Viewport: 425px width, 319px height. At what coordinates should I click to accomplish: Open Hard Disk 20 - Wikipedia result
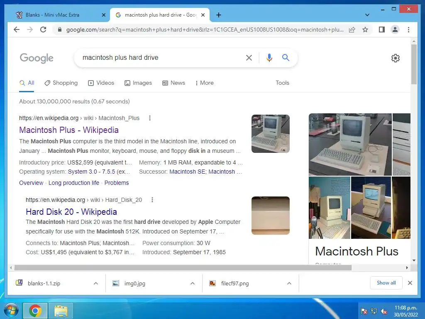[x=71, y=211]
